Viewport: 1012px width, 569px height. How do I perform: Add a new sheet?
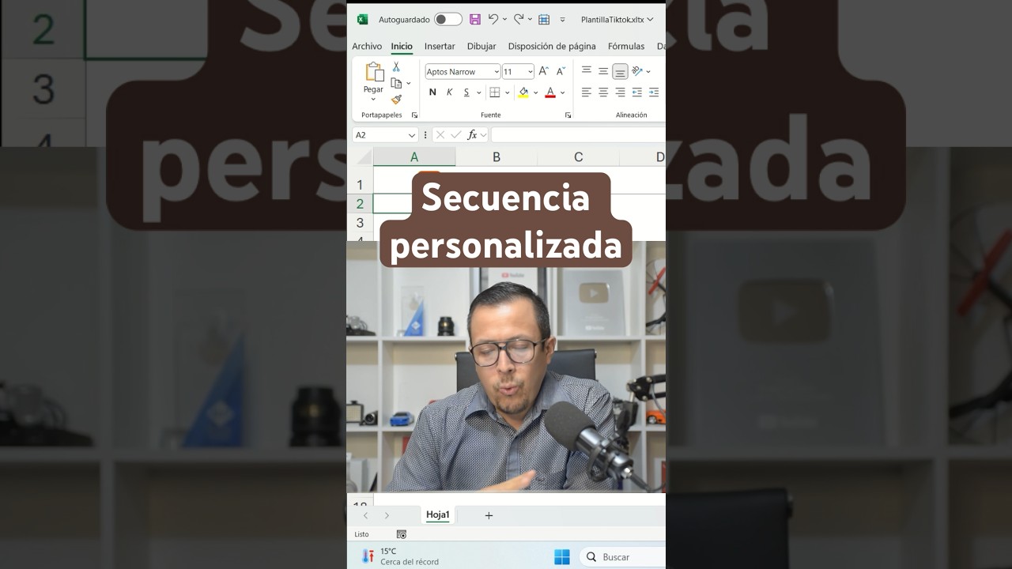(489, 515)
